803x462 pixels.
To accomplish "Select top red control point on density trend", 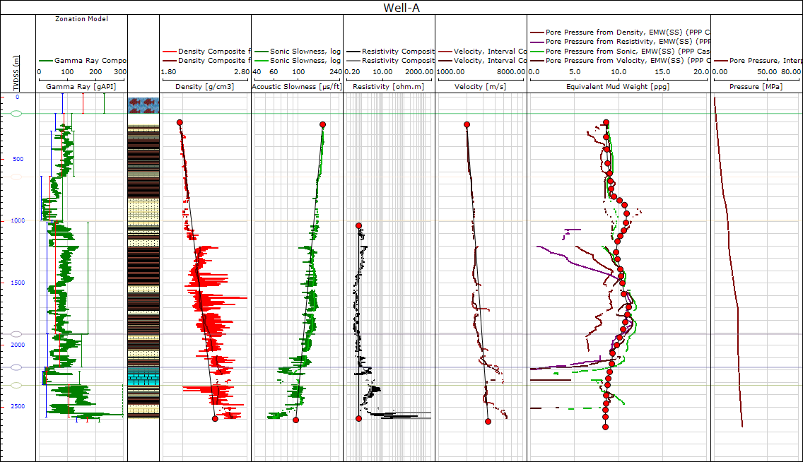I will point(180,123).
